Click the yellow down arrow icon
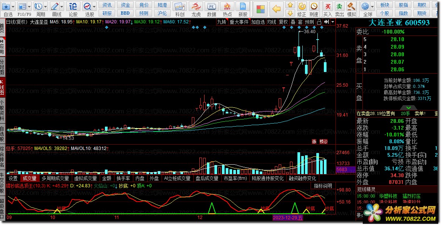The image size is (442, 225). [290, 13]
